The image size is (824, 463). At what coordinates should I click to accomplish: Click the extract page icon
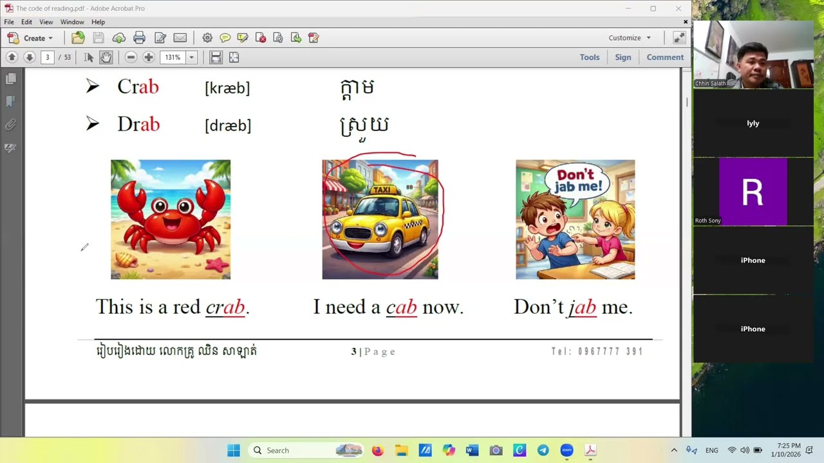[x=296, y=38]
